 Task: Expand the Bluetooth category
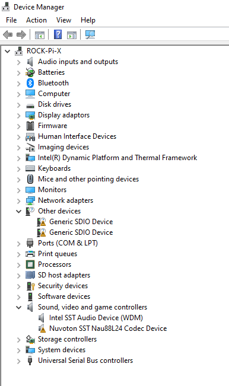pos(19,83)
